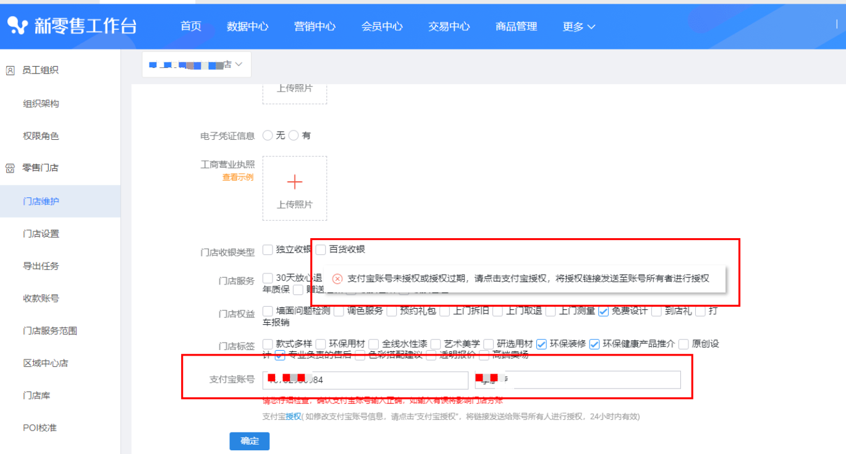Screen dimensions: 846x454
Task: Click the plus icon for 工商营业执照 upload
Action: (x=295, y=182)
